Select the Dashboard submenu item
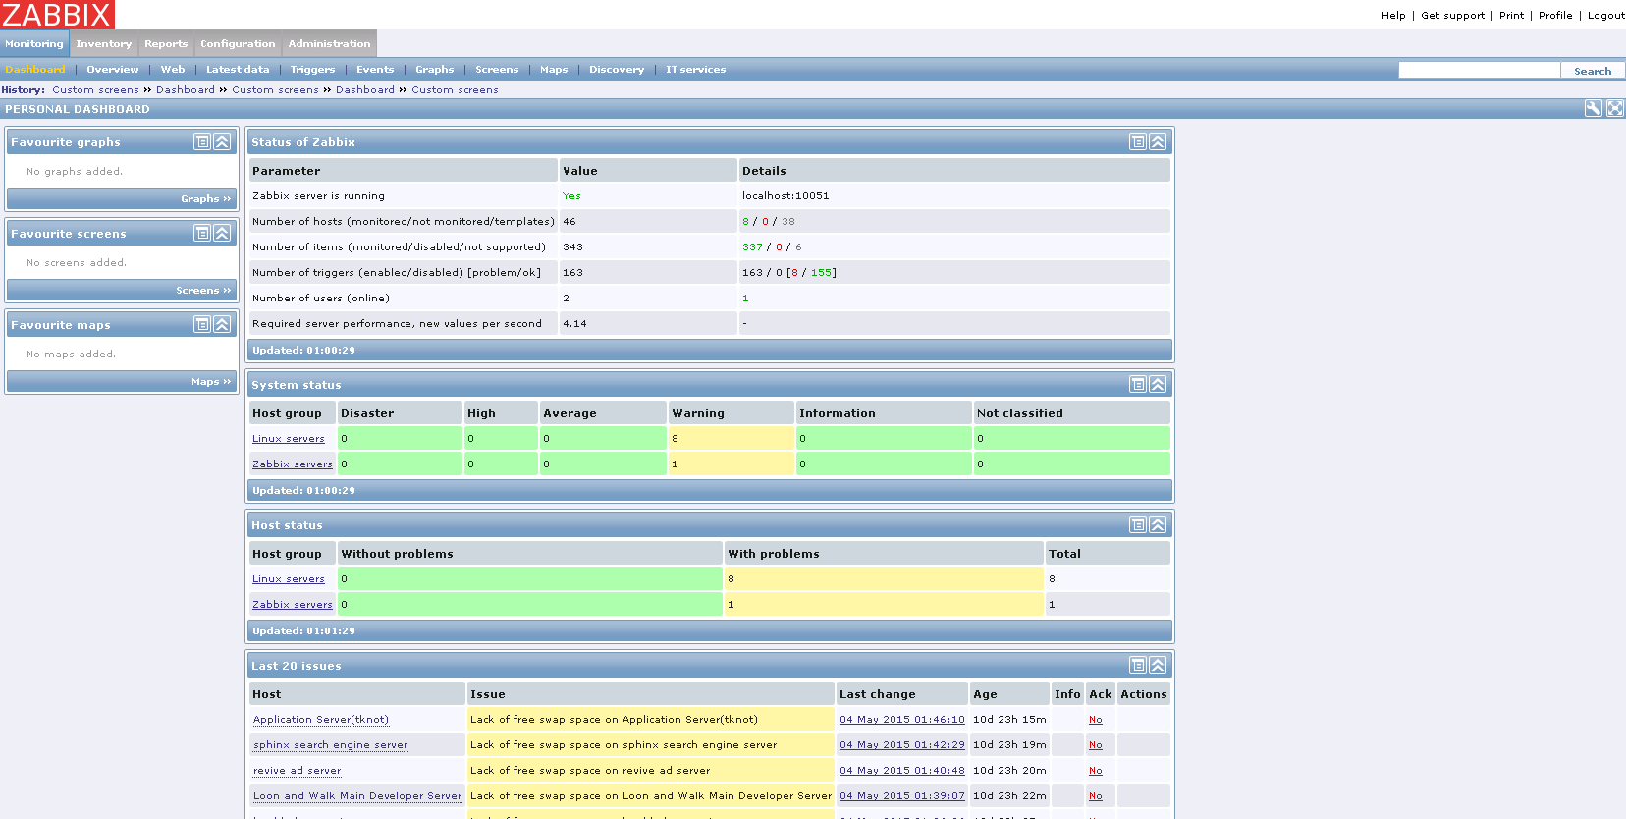This screenshot has height=819, width=1626. click(x=35, y=70)
